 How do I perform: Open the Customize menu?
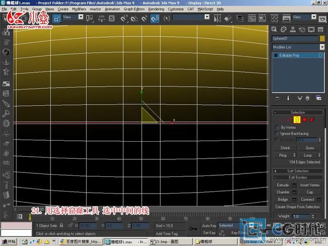coord(176,9)
